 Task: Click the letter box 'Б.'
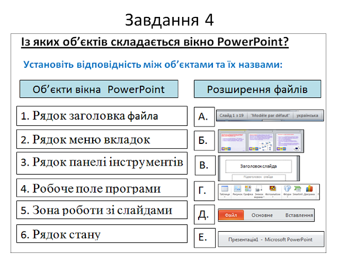204,141
